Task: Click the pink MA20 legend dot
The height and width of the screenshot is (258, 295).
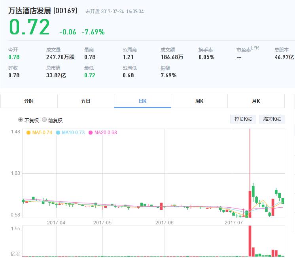Action: 91,133
